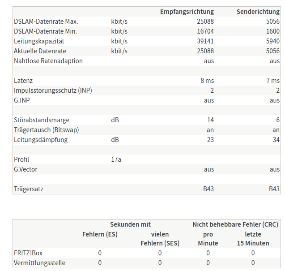This screenshot has height=271, width=285.
Task: Click the Nahtlose Ratenadaption label
Action: (x=48, y=61)
